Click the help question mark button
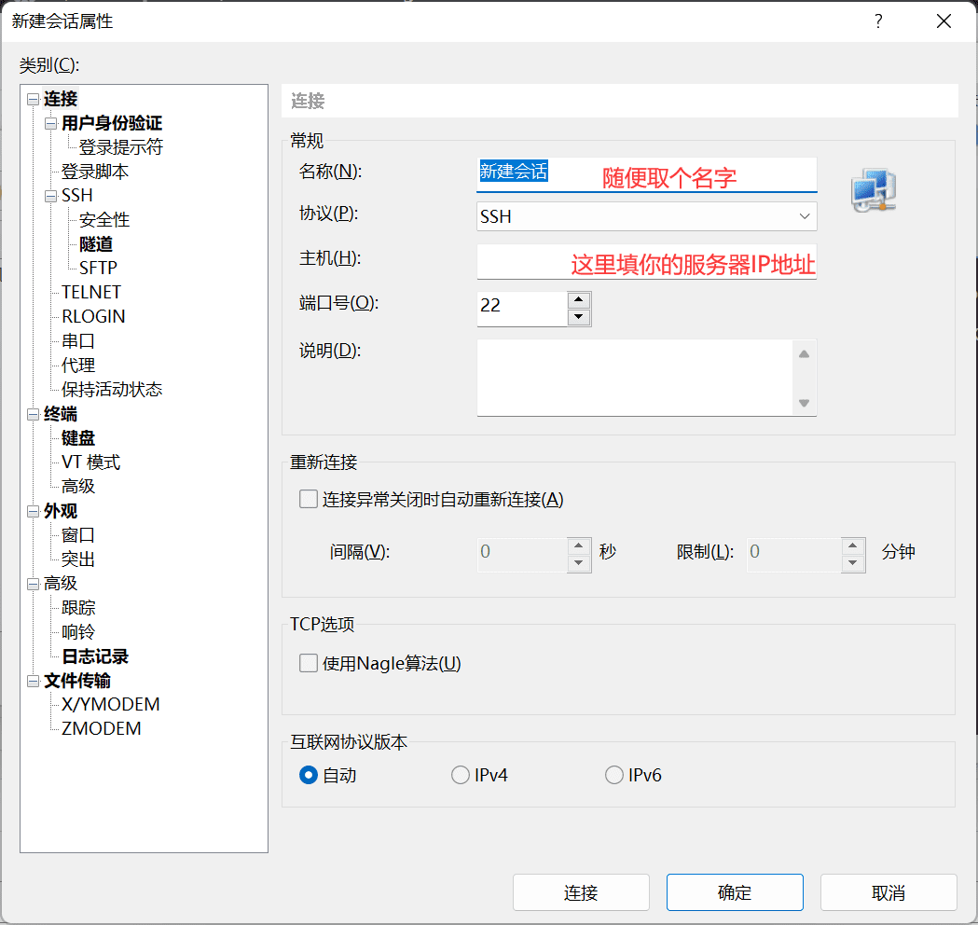The image size is (978, 925). [878, 21]
